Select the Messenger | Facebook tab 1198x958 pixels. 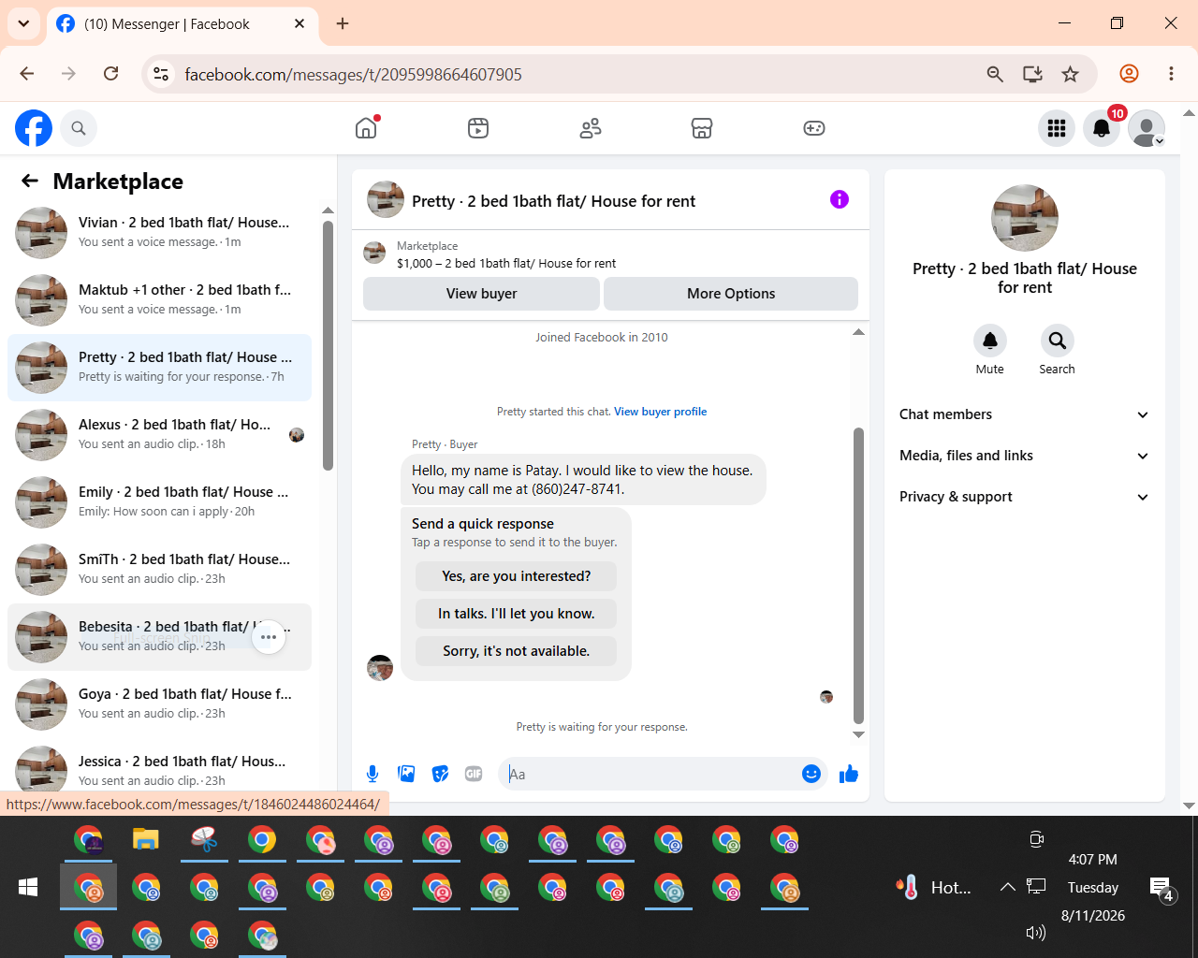tap(182, 24)
